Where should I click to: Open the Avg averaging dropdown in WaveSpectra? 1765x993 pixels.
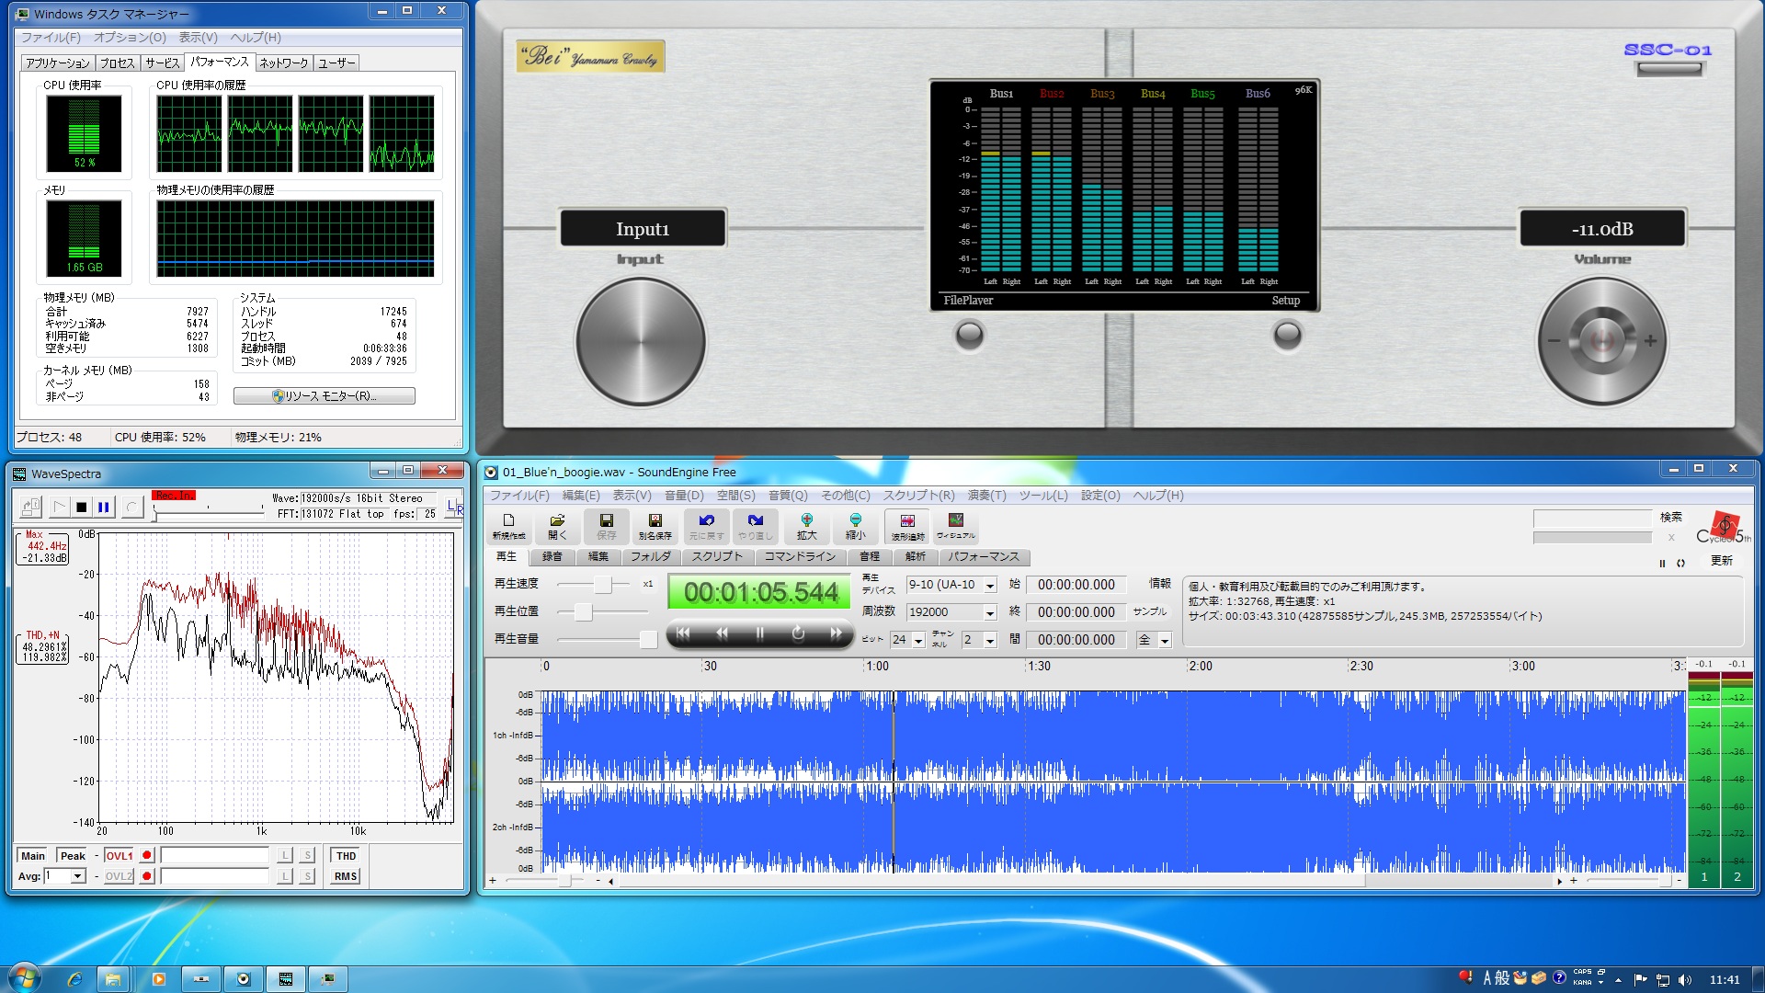tap(78, 876)
